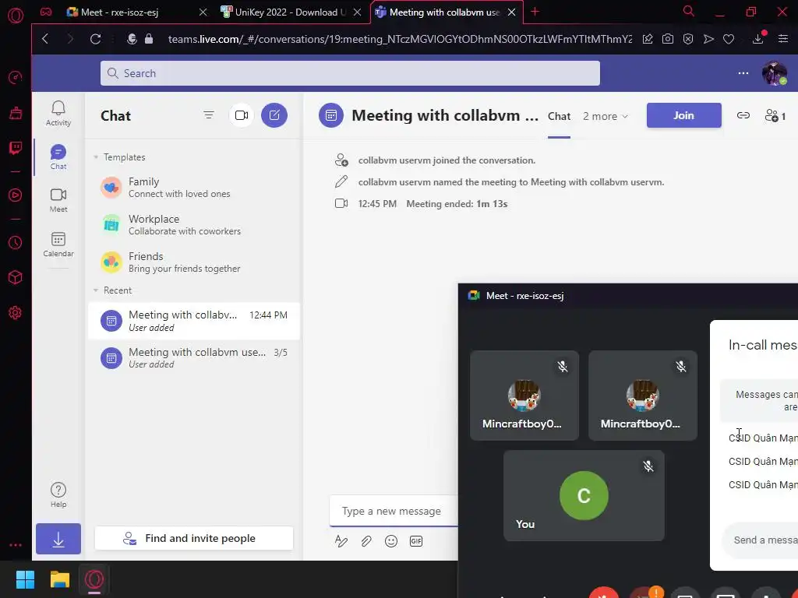Open meeting chat from 12:44 PM

pyautogui.click(x=193, y=321)
